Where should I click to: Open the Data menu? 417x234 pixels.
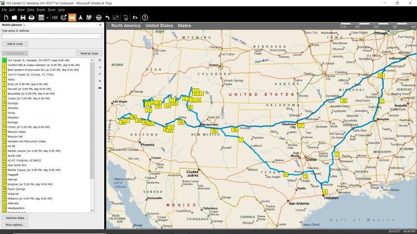[30, 9]
